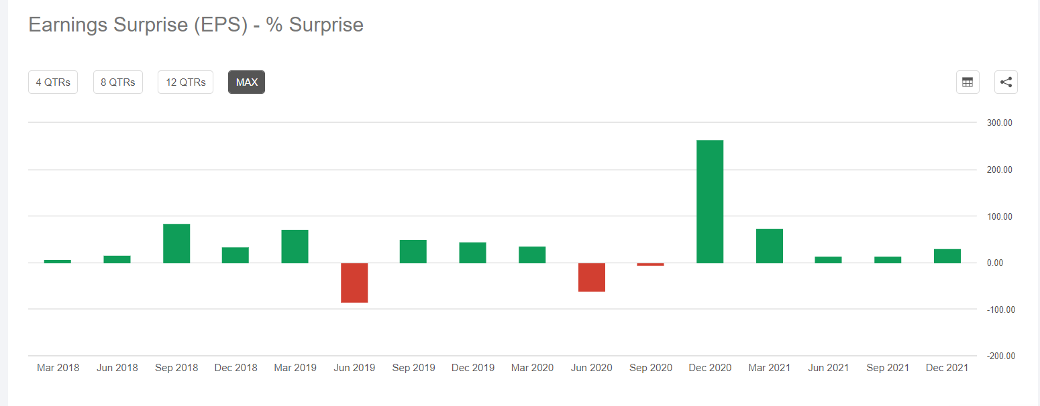
Task: Click the Dec 2018 green bar
Action: tap(236, 255)
